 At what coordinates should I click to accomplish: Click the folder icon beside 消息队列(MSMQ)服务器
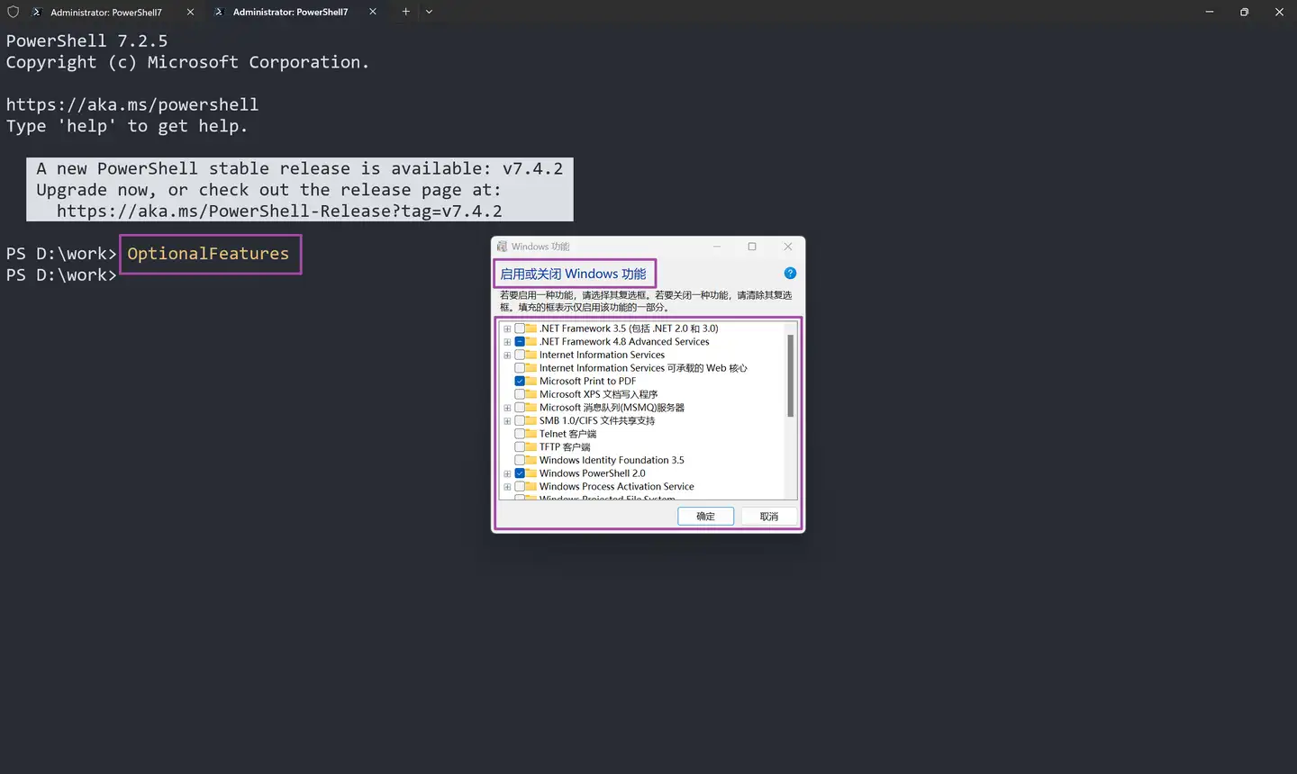[x=531, y=408]
